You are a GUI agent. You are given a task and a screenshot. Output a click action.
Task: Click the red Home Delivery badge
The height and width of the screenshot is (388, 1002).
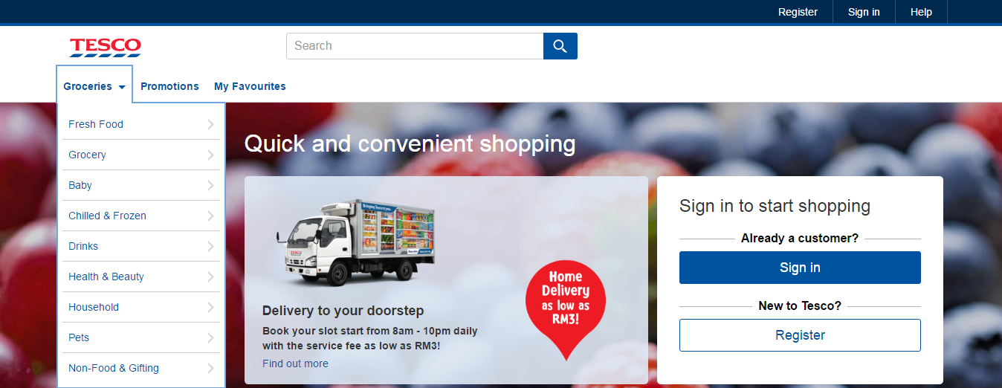click(x=566, y=305)
